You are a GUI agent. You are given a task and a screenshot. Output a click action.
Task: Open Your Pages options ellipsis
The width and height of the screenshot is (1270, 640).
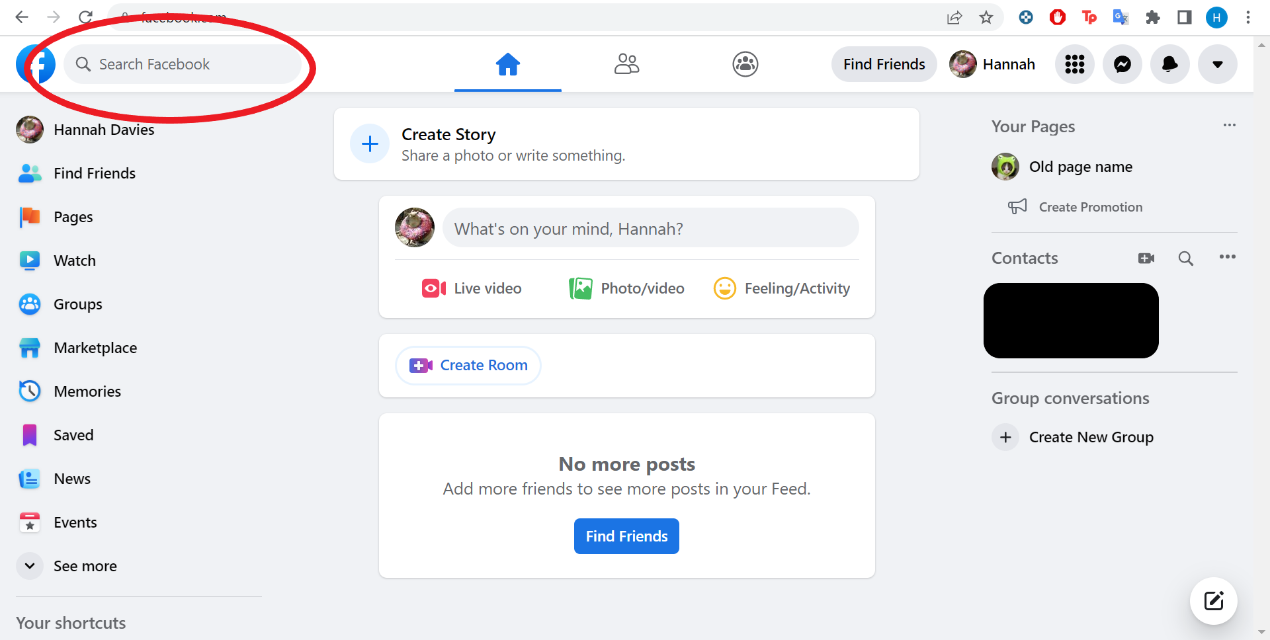click(x=1229, y=126)
